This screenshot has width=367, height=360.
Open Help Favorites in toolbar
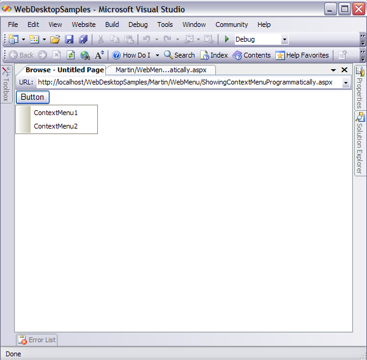302,55
